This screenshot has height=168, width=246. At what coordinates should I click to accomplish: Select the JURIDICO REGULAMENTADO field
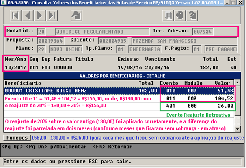click(x=102, y=32)
